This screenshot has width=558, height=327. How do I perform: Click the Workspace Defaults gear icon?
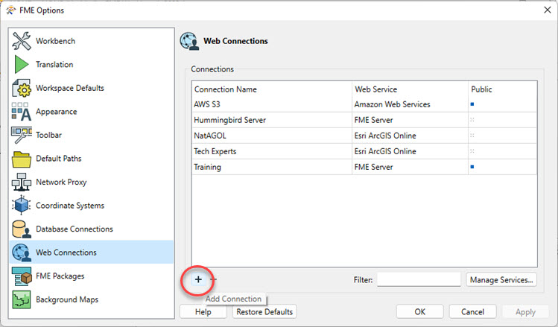22,88
